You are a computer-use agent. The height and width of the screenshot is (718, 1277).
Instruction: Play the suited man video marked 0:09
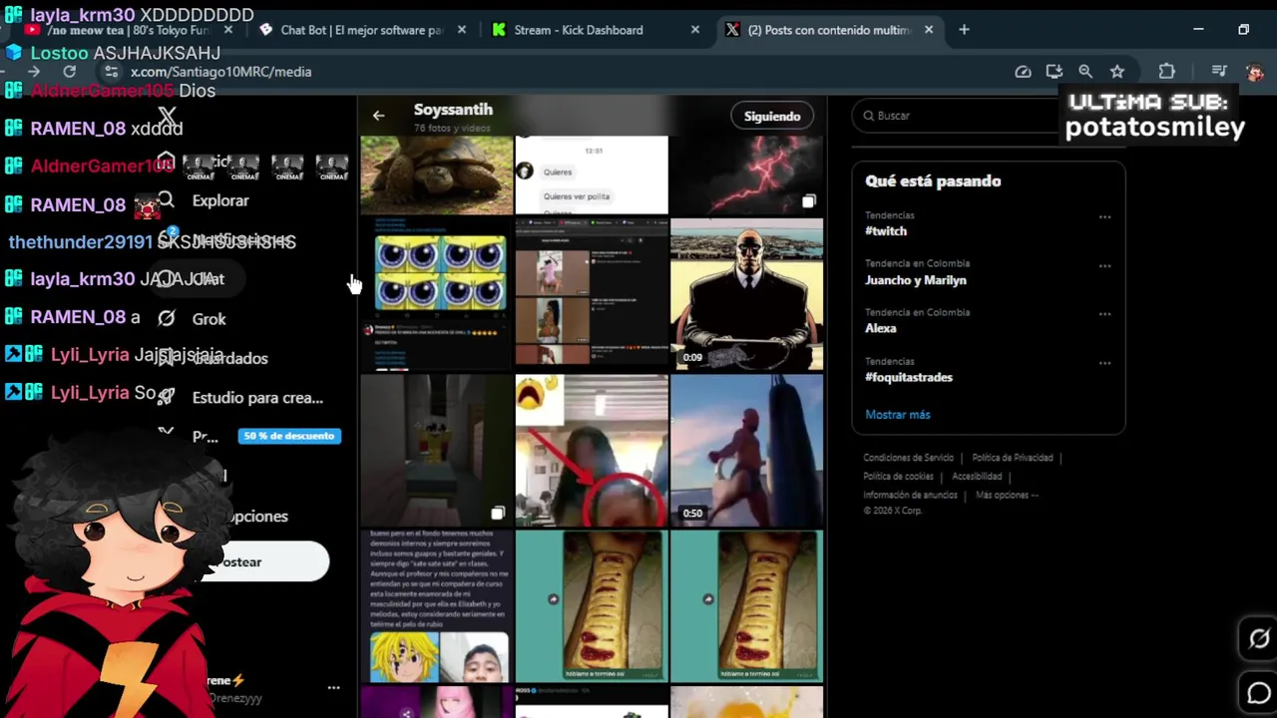click(x=747, y=293)
